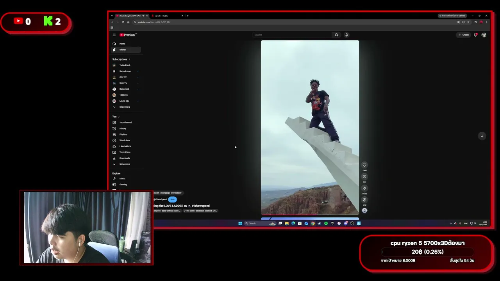Expand the You section
Image resolution: width=500 pixels, height=281 pixels.
(x=116, y=117)
